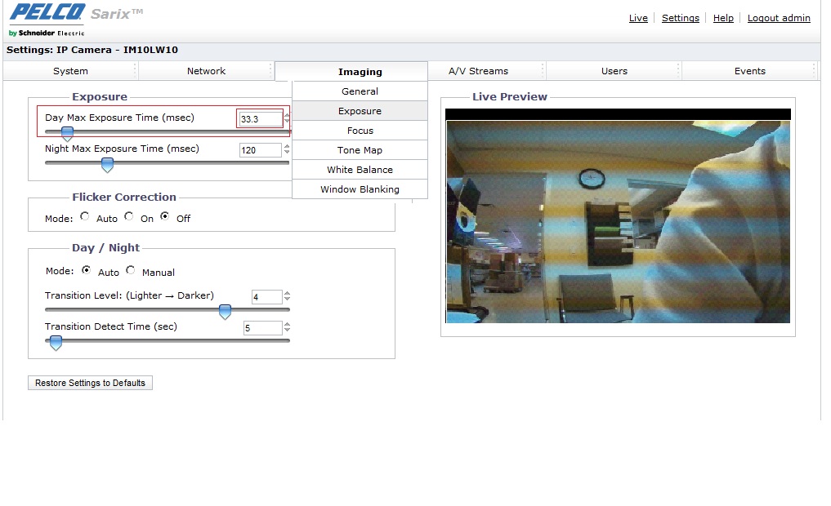Switch to the System tab
This screenshot has height=506, width=831.
70,71
